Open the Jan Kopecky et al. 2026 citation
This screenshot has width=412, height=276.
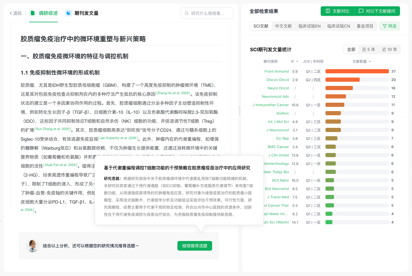[119, 138]
